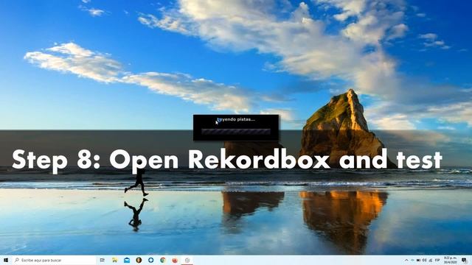Open the battery status icon
This screenshot has height=265, width=472.
418,260
